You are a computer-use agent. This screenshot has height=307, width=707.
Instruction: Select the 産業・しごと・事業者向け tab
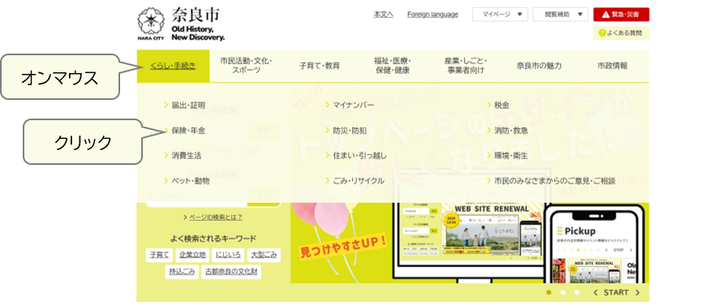(466, 66)
